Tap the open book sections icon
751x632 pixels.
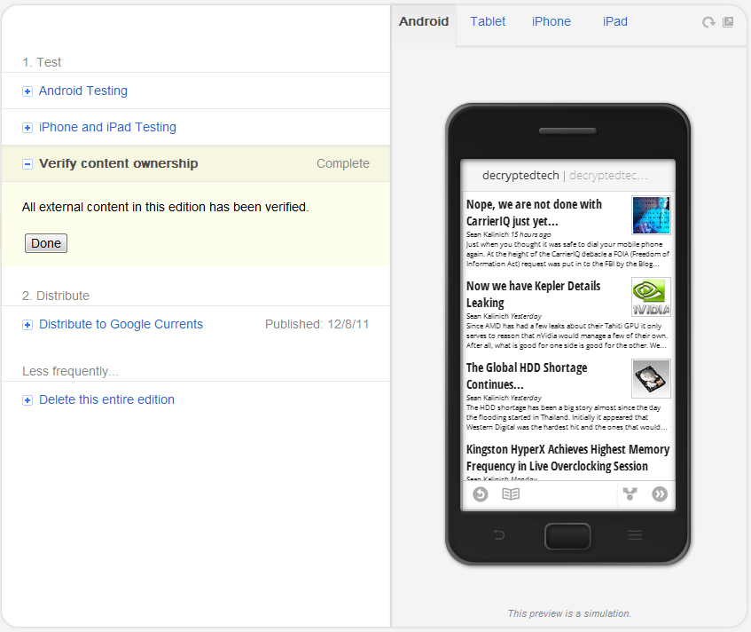[x=511, y=494]
